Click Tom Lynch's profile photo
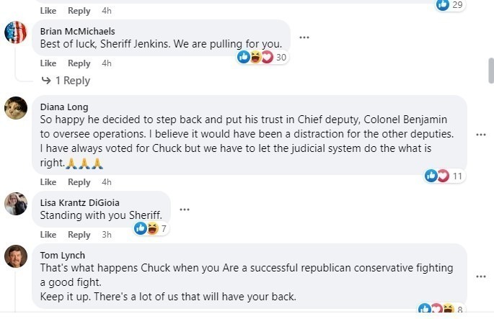The height and width of the screenshot is (319, 494). coord(16,257)
